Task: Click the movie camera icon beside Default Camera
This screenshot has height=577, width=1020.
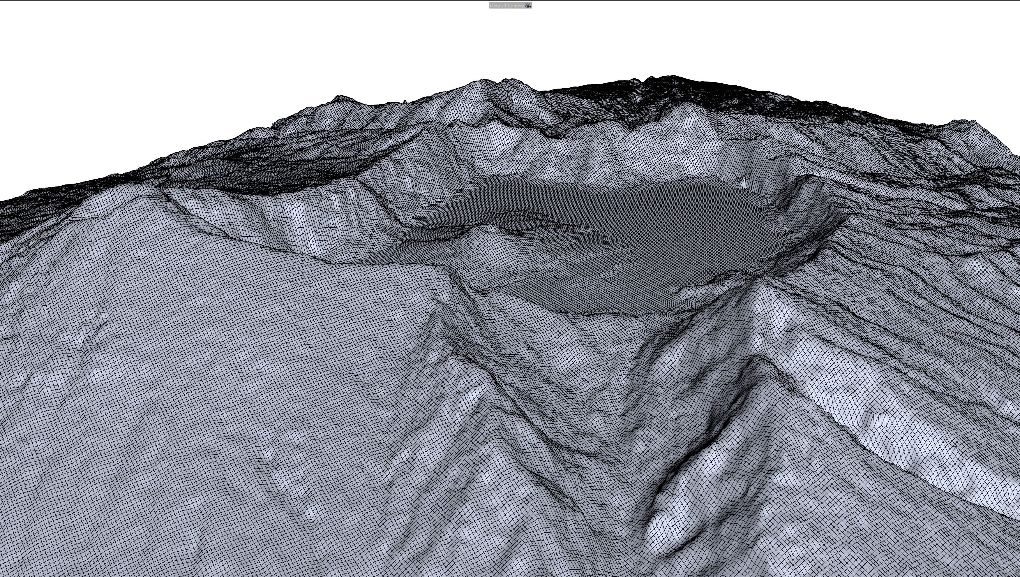Action: click(528, 6)
